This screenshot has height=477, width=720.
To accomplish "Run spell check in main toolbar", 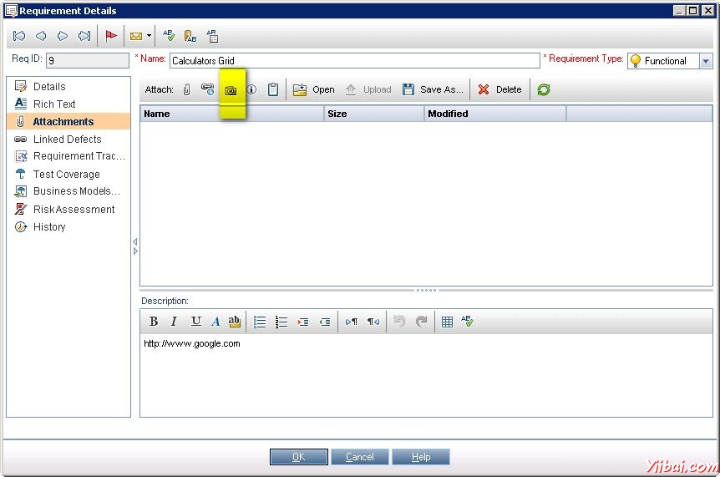I will (169, 36).
